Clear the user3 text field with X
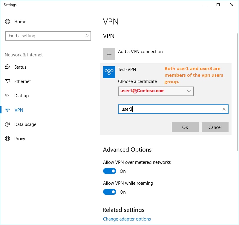 click(224, 109)
